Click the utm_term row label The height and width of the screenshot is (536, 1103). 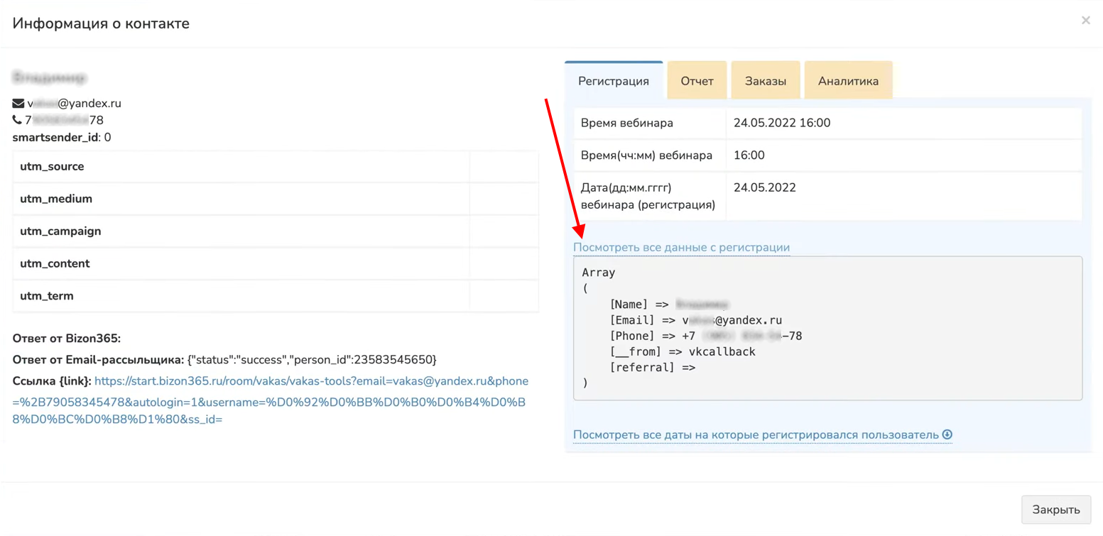pos(47,296)
